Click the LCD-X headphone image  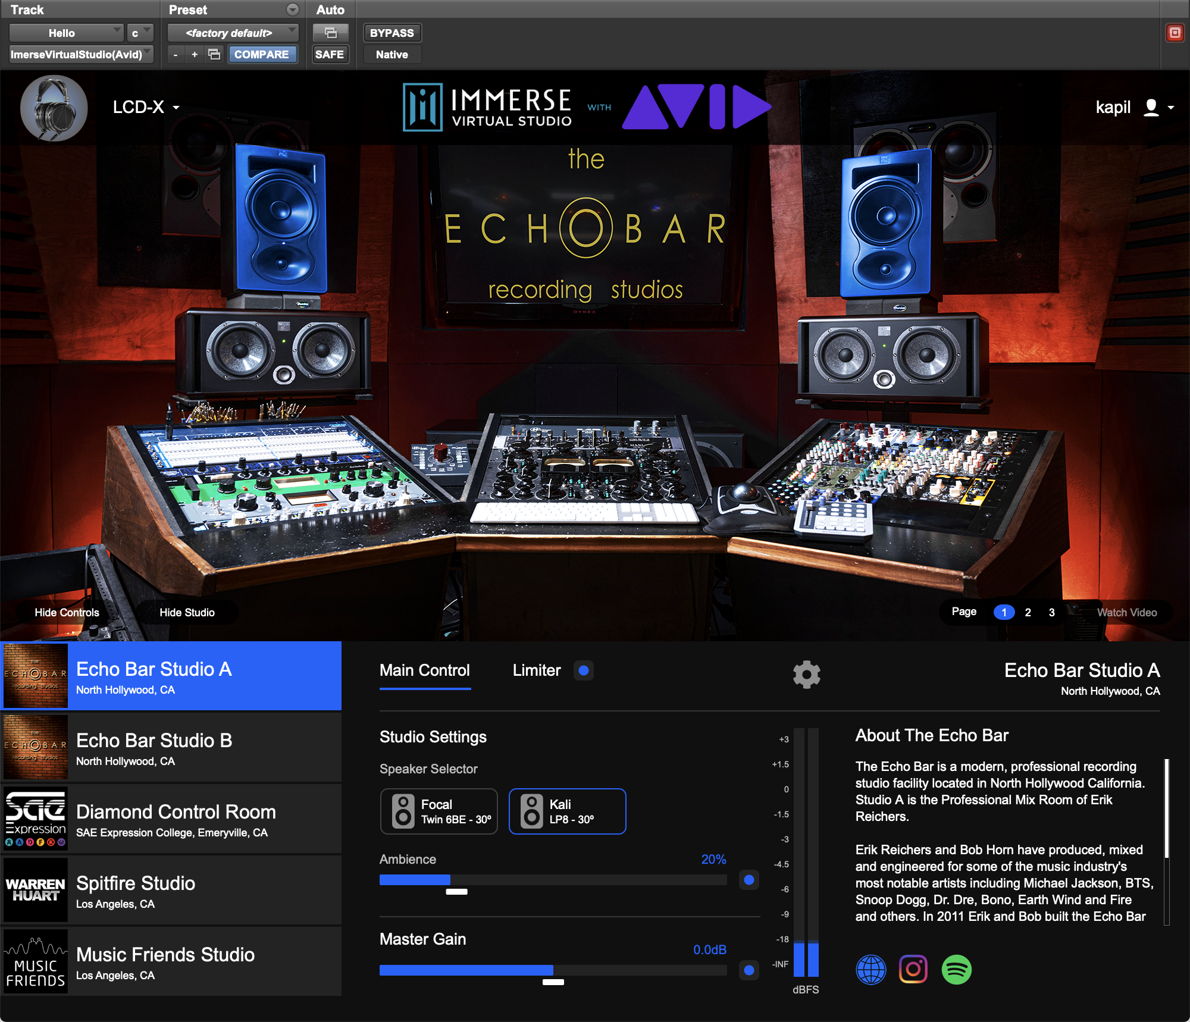tap(54, 108)
